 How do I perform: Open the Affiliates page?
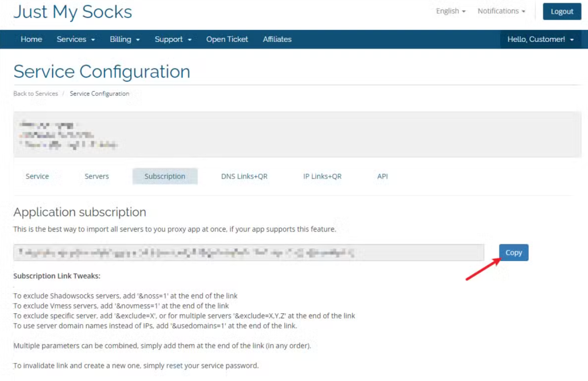[x=277, y=40]
